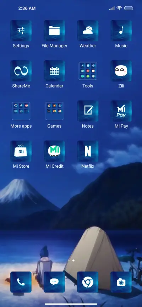
Task: Launch Chrome browser from dock
Action: pos(88,282)
